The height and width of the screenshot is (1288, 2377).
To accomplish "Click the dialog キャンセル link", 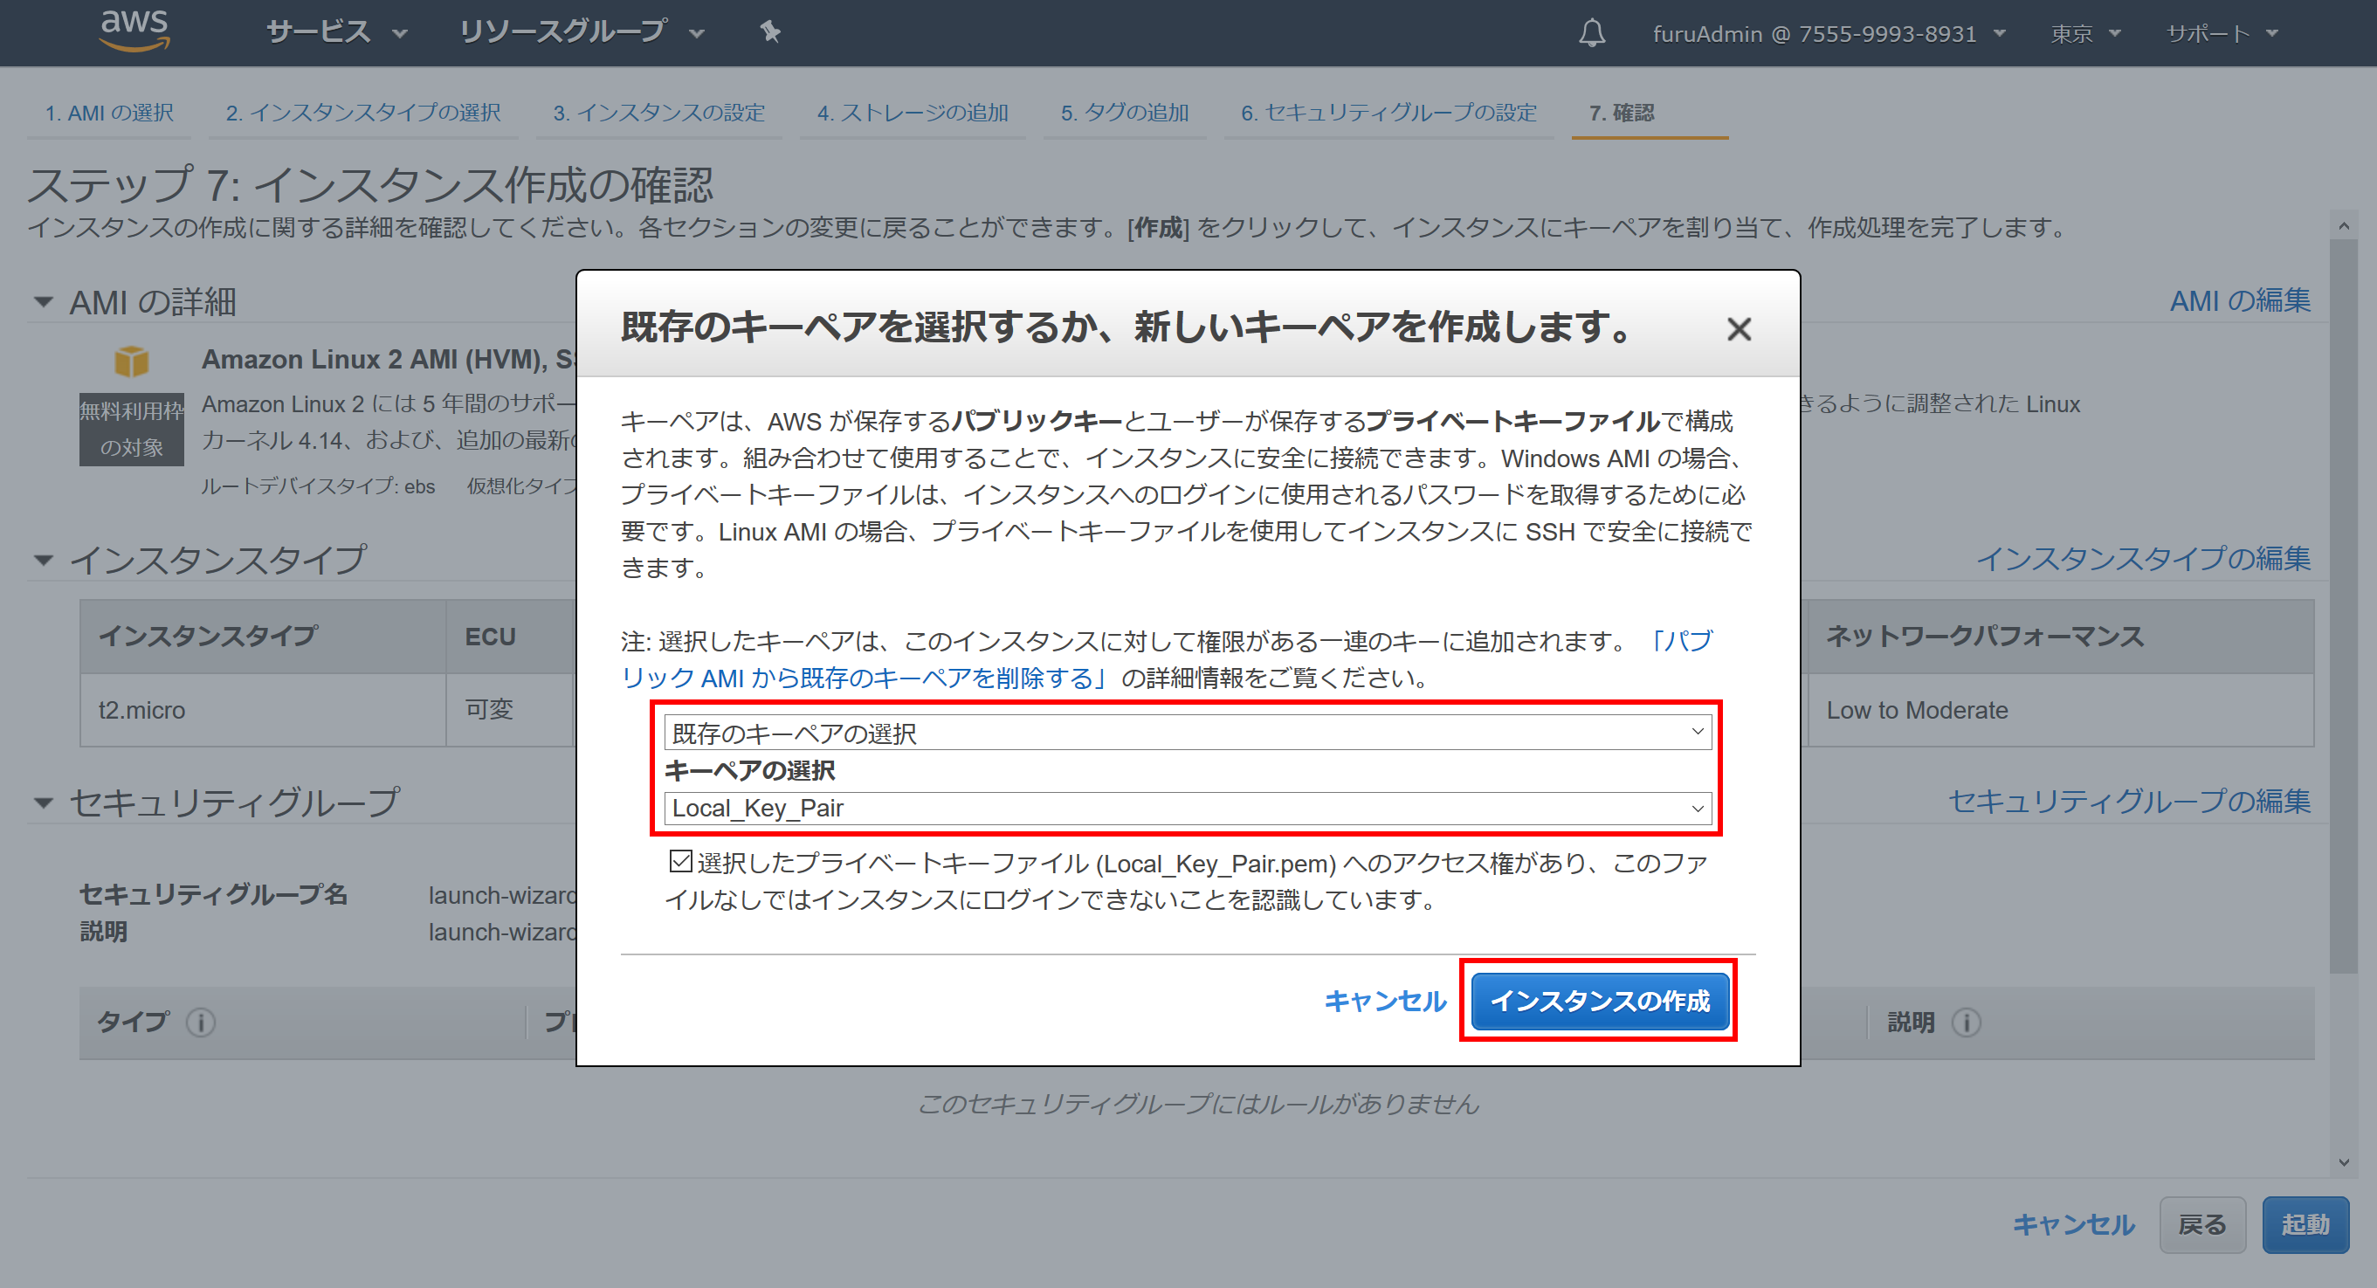I will click(1384, 1000).
